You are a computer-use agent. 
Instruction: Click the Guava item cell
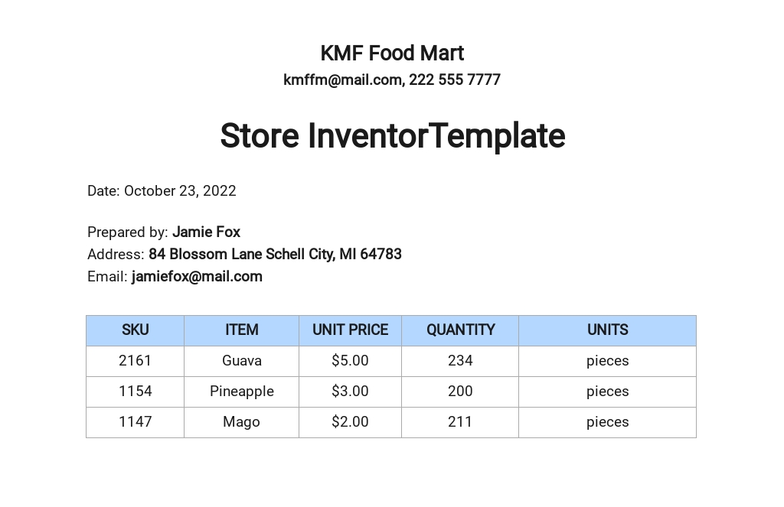click(241, 361)
